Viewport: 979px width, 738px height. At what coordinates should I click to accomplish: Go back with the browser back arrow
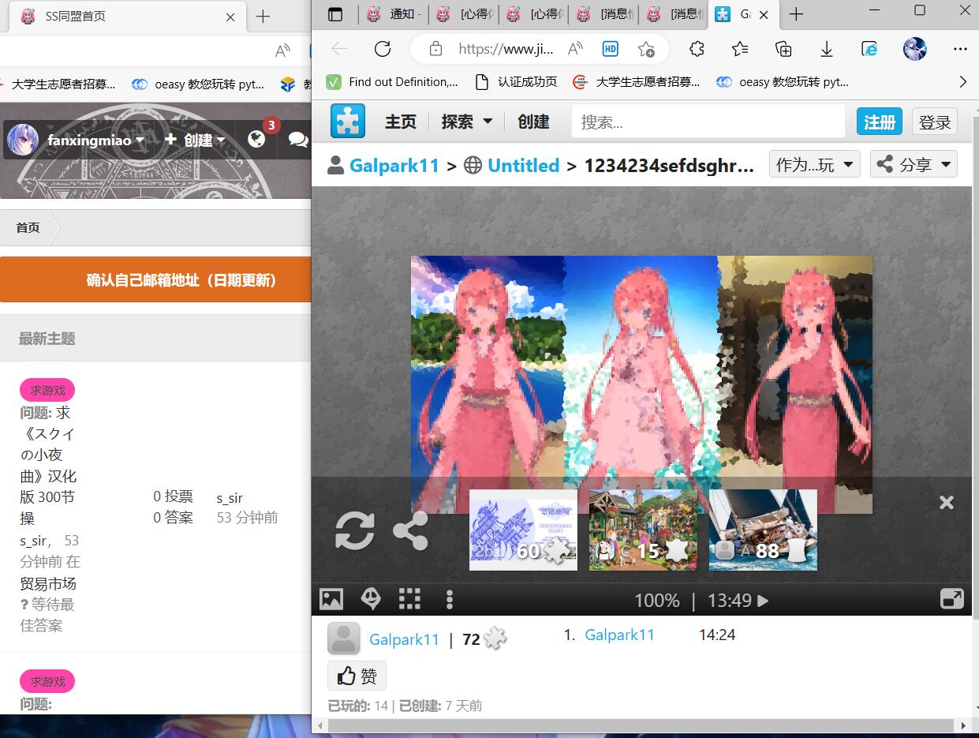coord(339,49)
